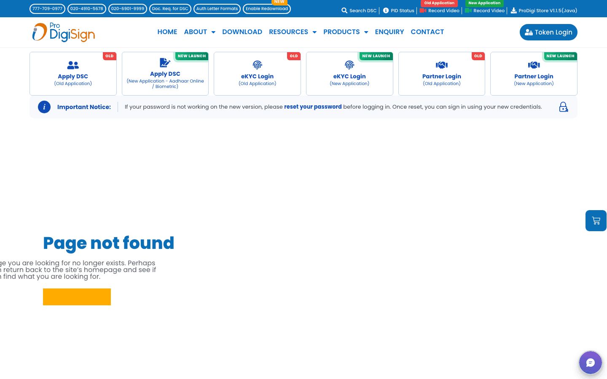The image size is (607, 379).
Task: Open the Auth Letter Formats link
Action: click(x=217, y=9)
